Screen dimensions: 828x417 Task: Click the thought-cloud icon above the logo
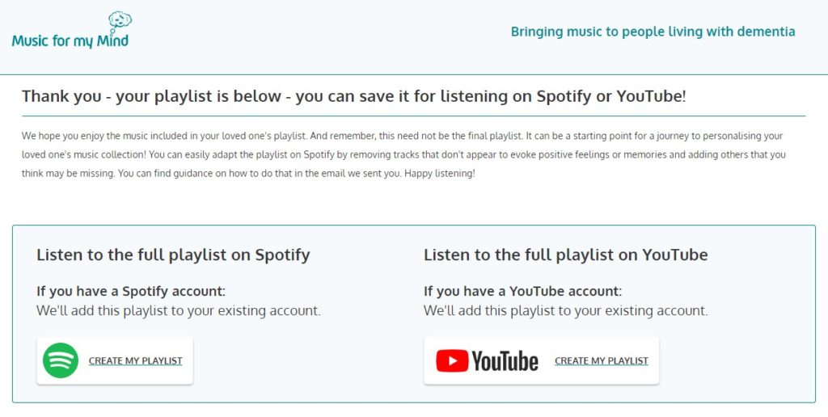pyautogui.click(x=120, y=22)
